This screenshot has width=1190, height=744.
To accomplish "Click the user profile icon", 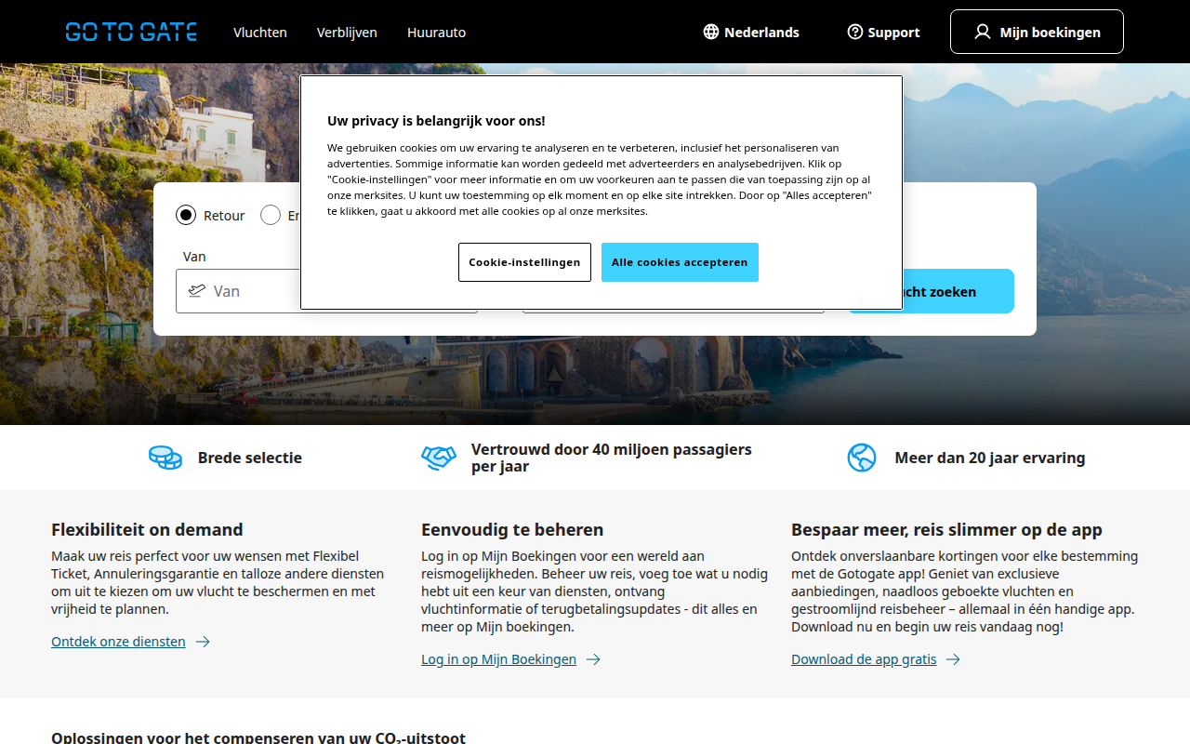I will pyautogui.click(x=983, y=32).
